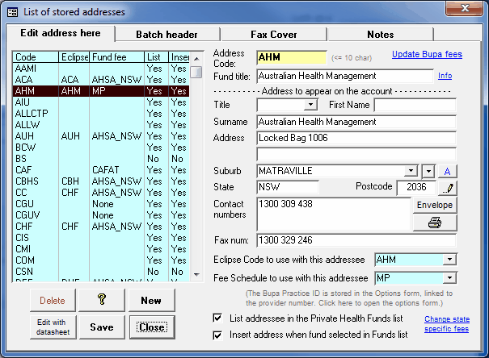Click the pencil edit button beside Postcode

point(448,188)
